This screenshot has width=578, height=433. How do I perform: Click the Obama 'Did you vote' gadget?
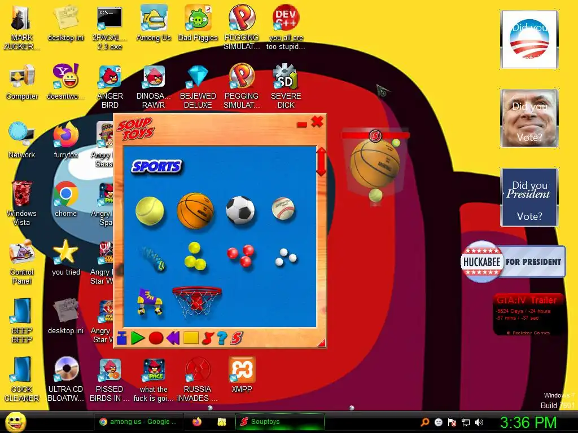pyautogui.click(x=529, y=39)
